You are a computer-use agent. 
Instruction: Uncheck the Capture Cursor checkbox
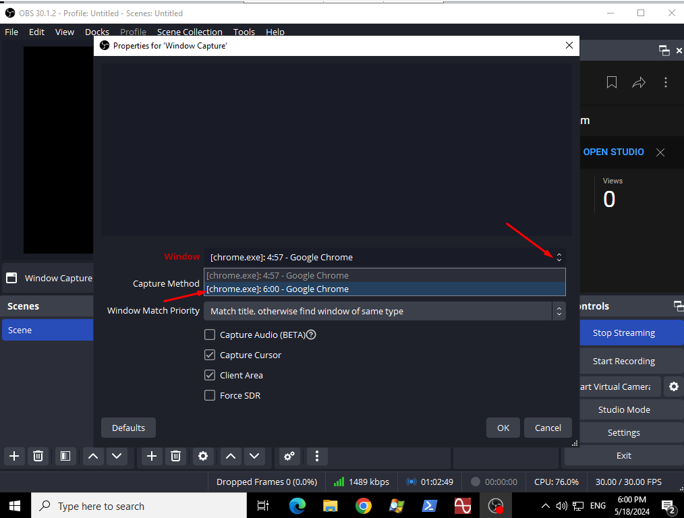(210, 355)
